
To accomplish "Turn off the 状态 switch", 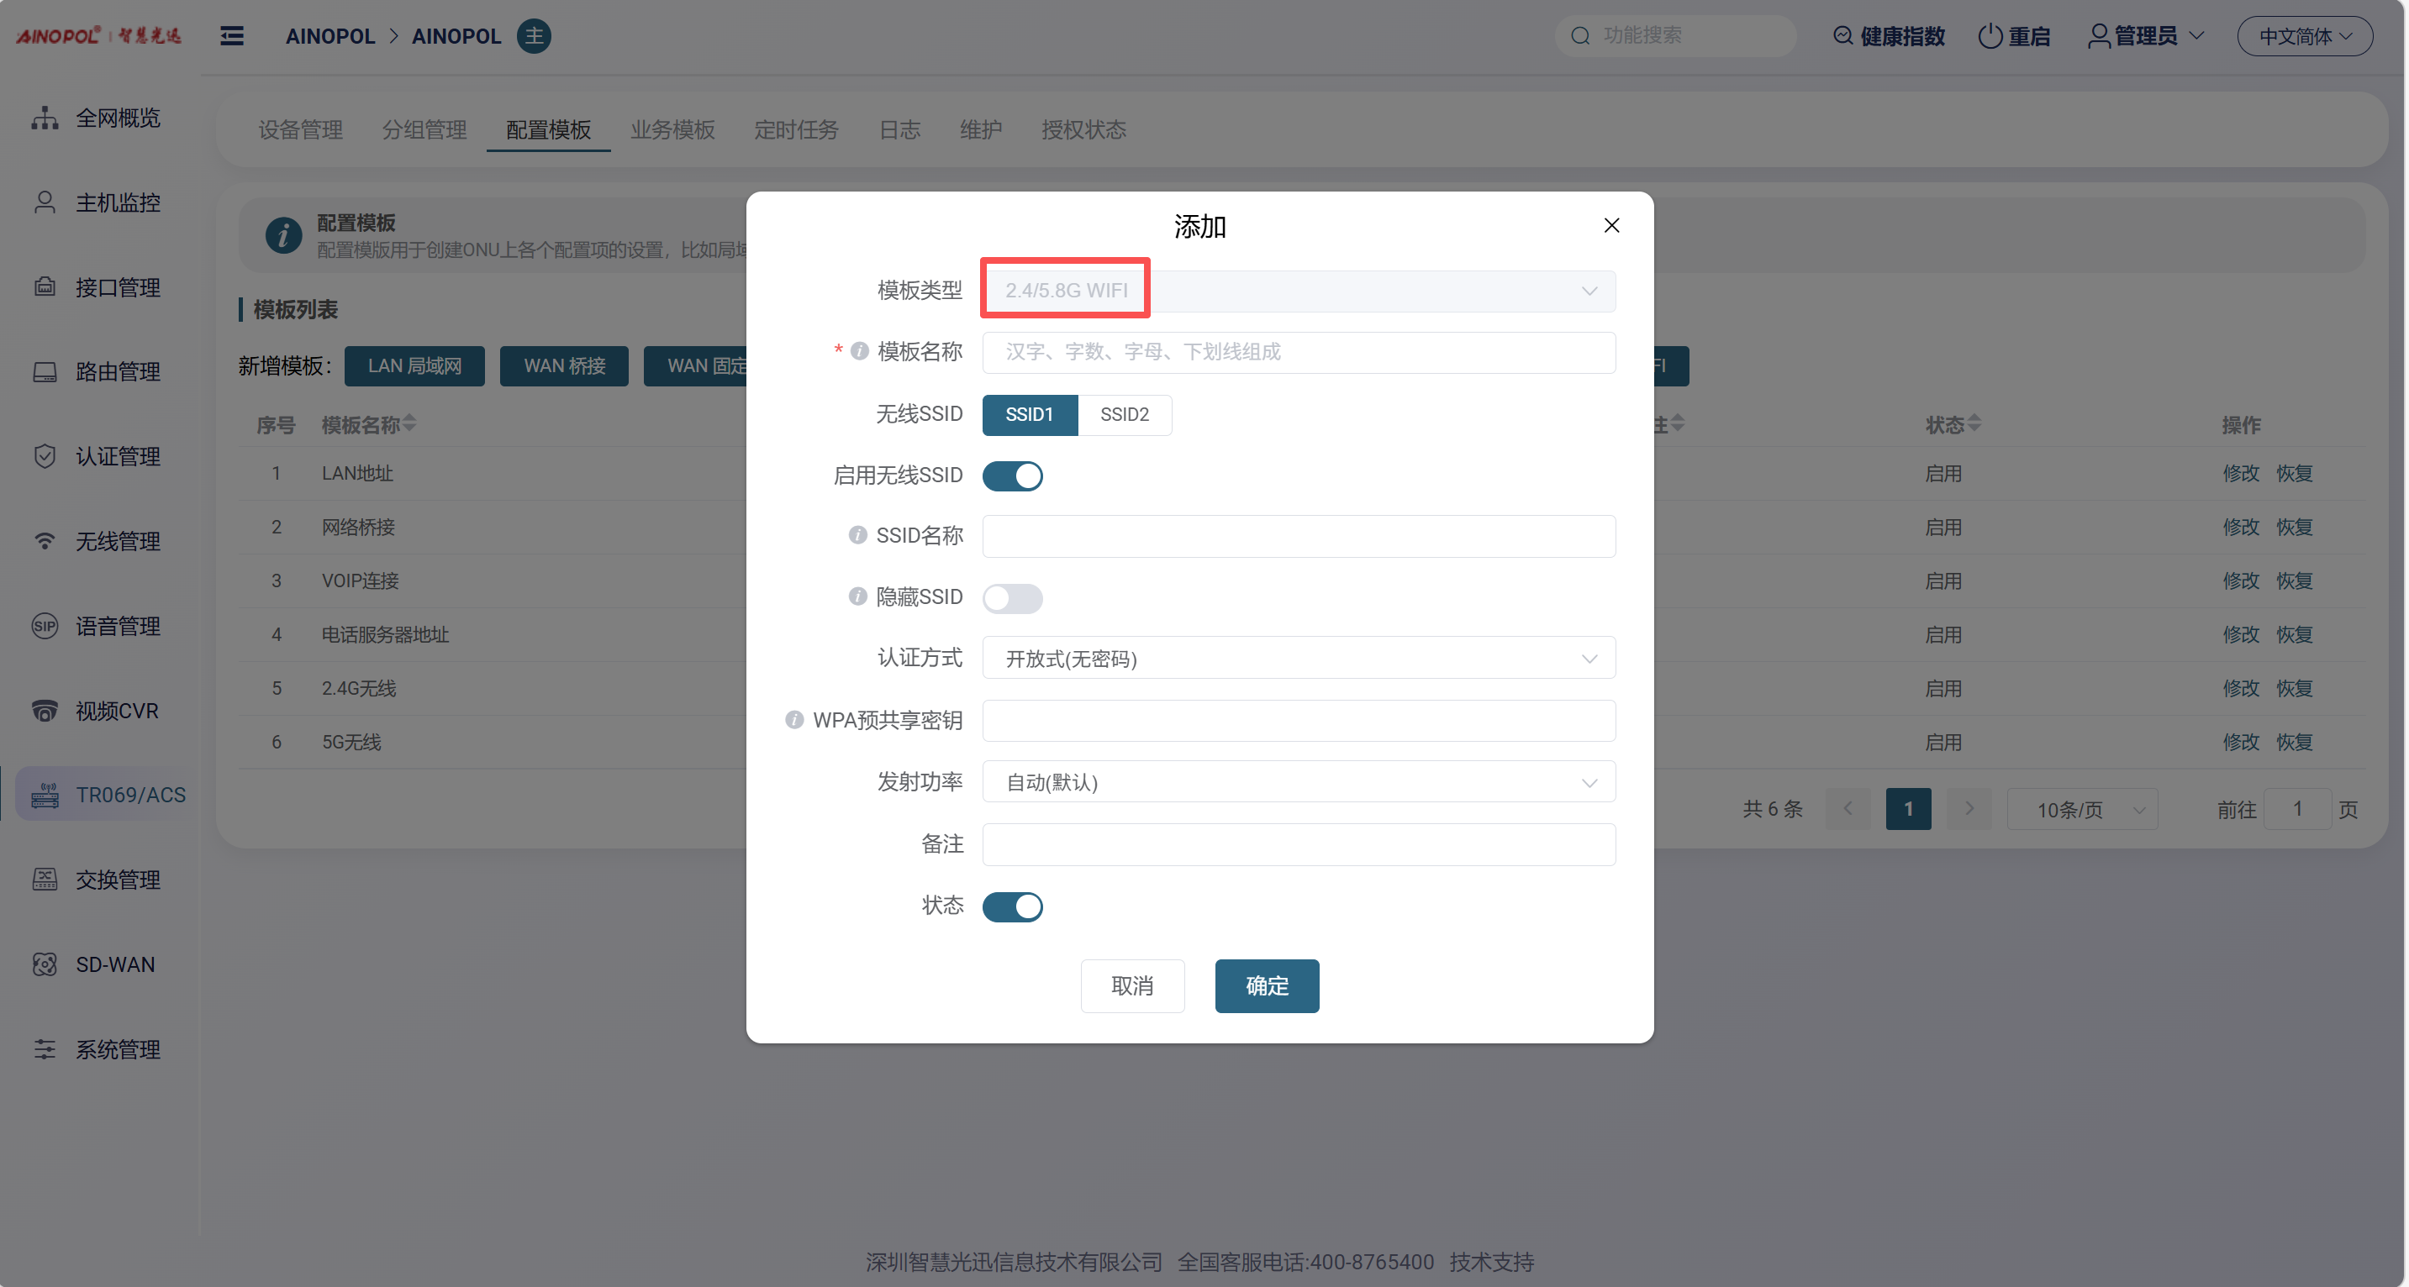I will pyautogui.click(x=1012, y=906).
